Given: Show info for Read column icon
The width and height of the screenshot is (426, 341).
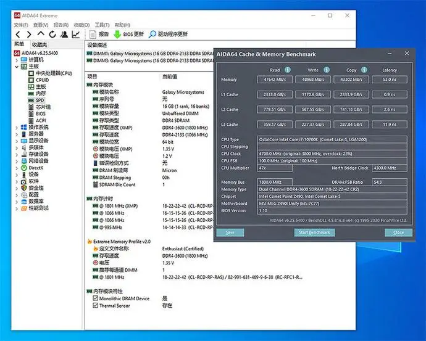Looking at the screenshot, I should tap(288, 70).
